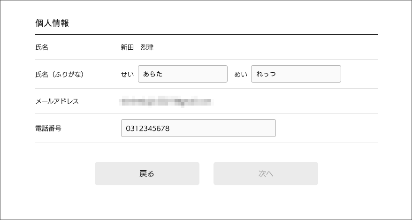Click the せい furigana input field
Viewport: 412px width, 220px height.
[183, 74]
